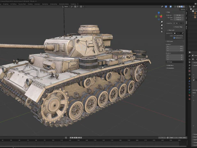The height and width of the screenshot is (148, 197).
Task: Expand the Collections panel in sidebar
Action: coord(170,65)
